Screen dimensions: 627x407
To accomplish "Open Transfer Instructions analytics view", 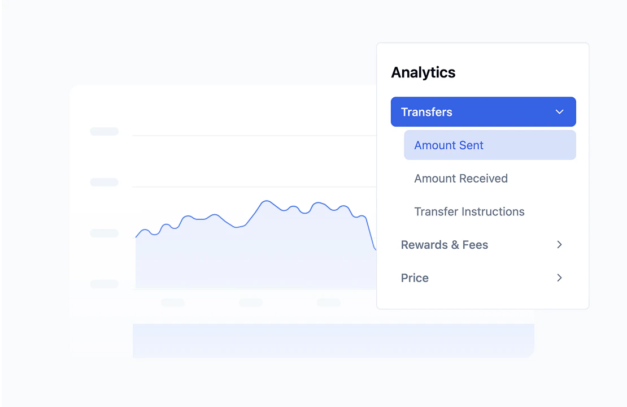I will pos(469,211).
